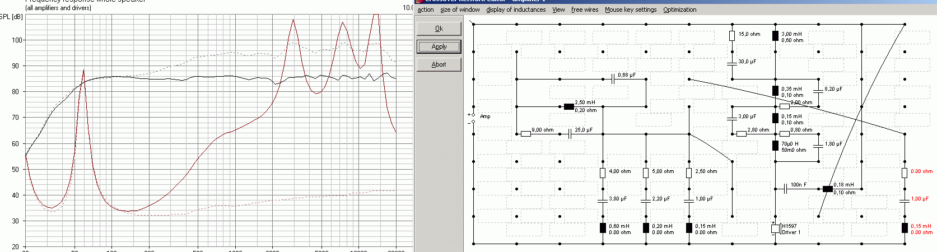Cancel editing with the Abort button

tap(439, 64)
